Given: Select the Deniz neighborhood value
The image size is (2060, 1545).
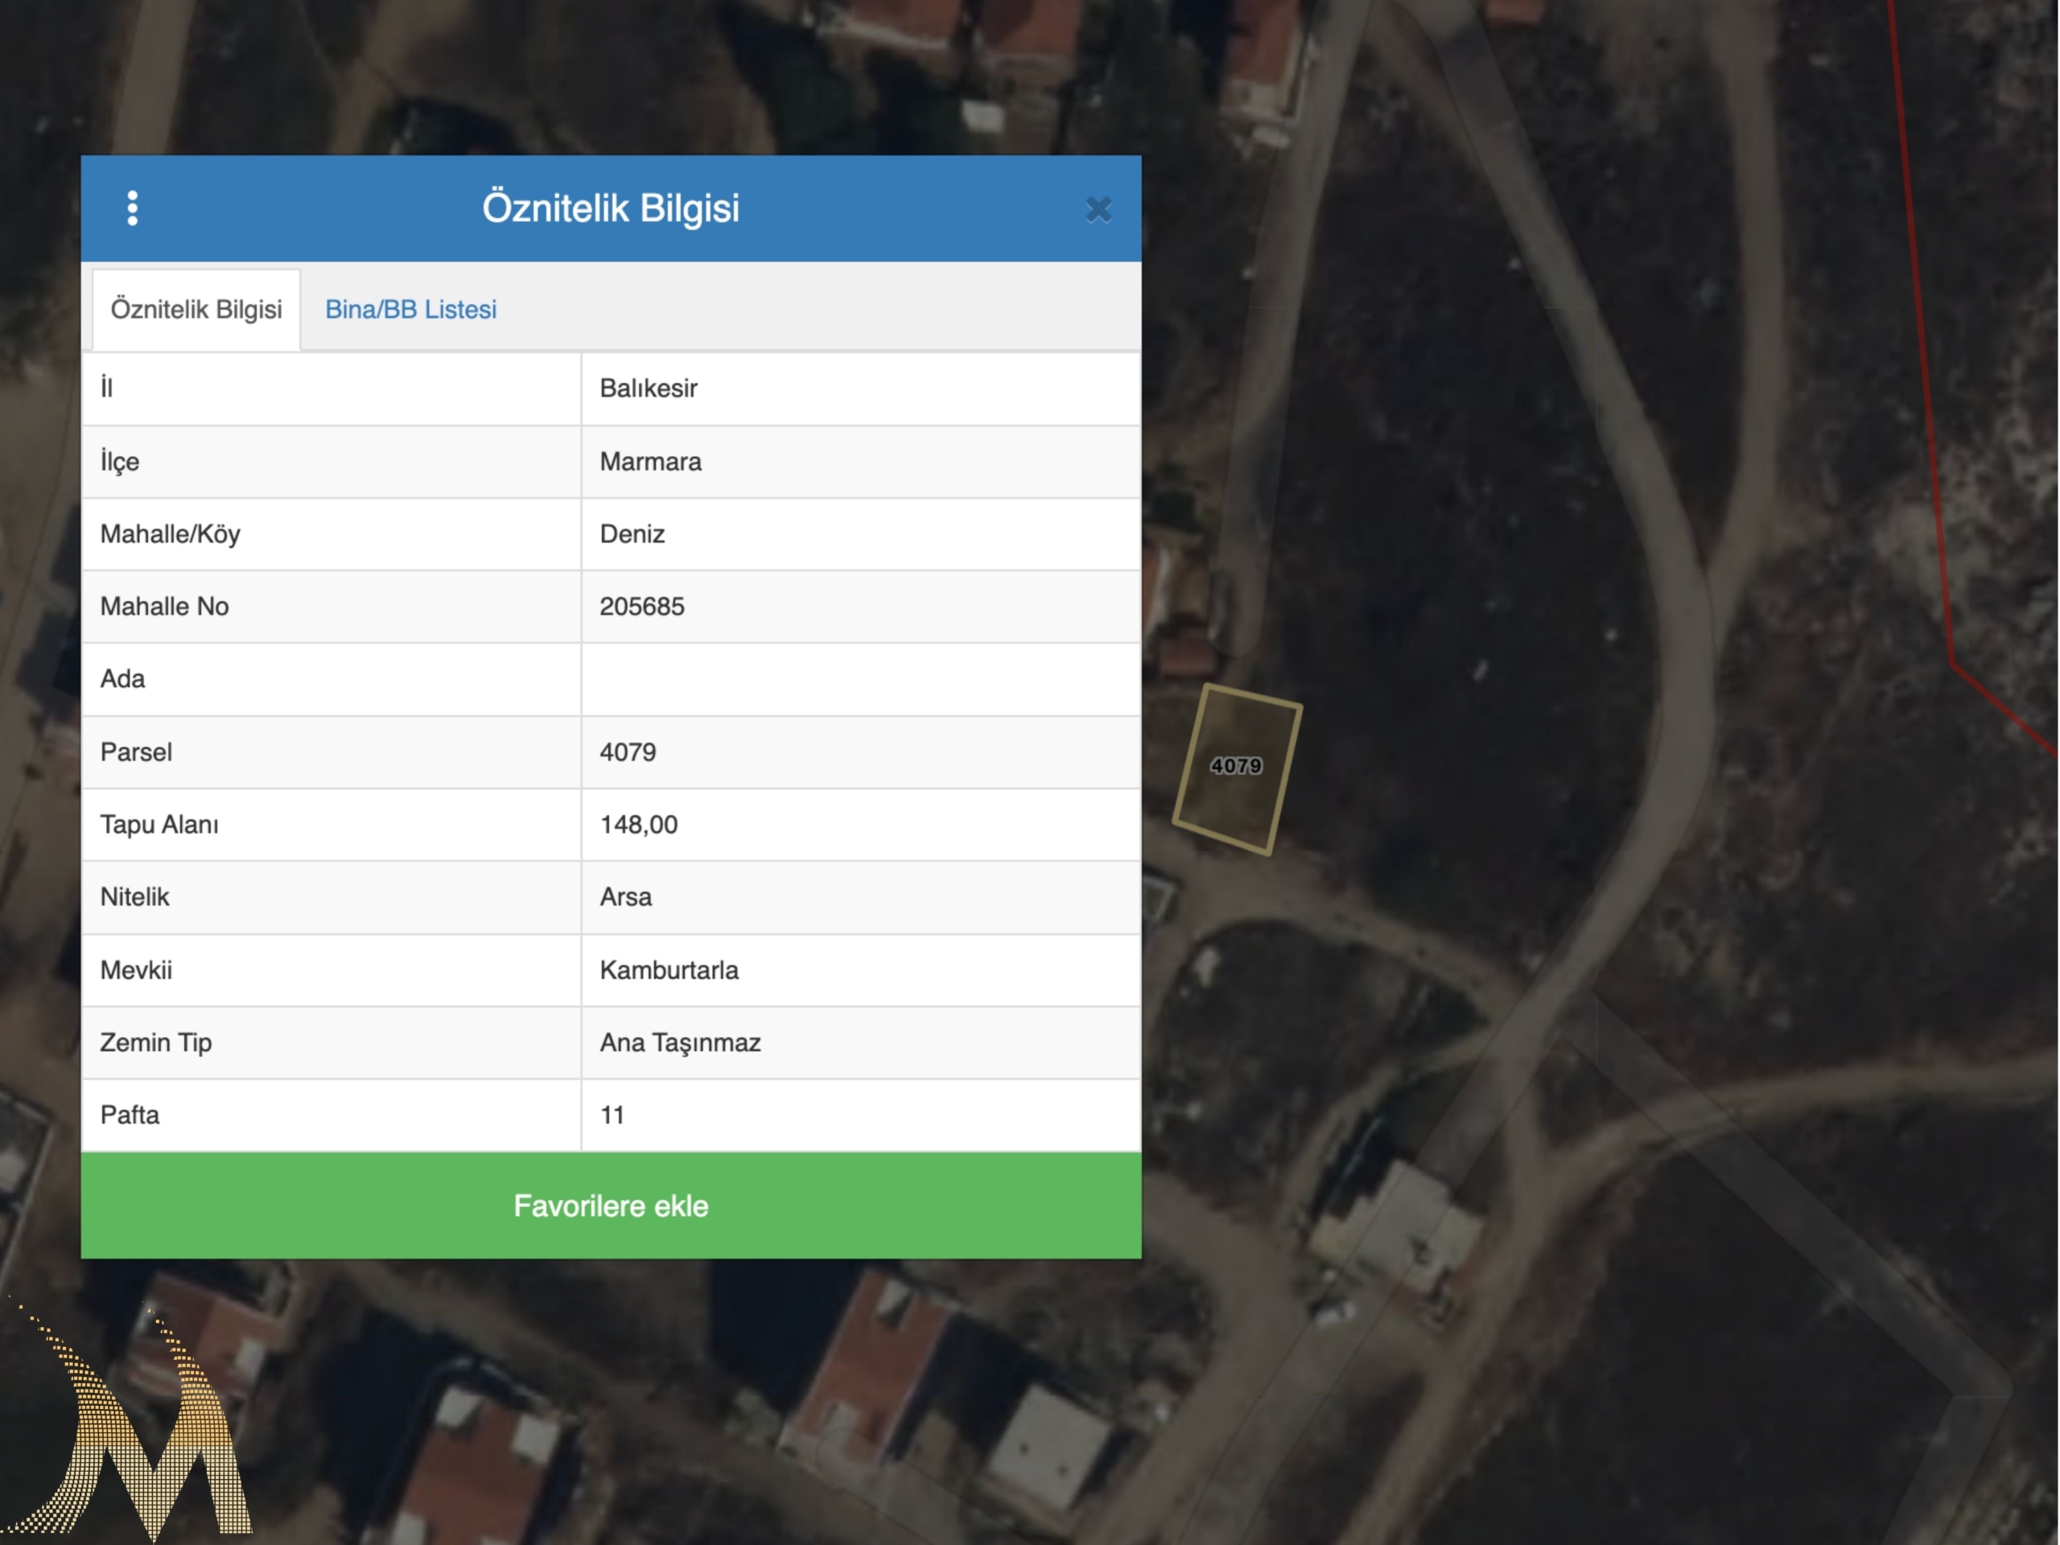Looking at the screenshot, I should tap(632, 534).
